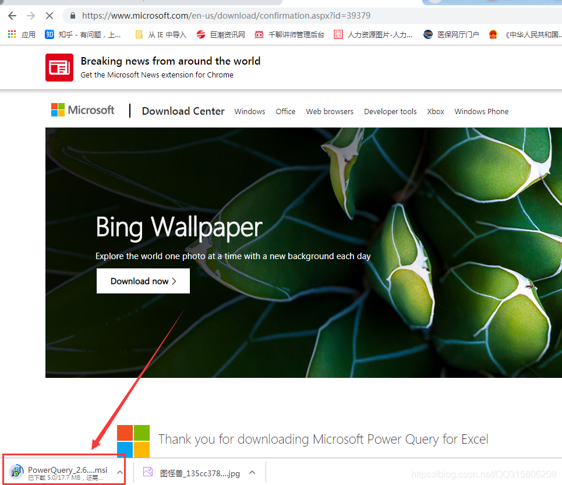Click the 图怪兽 jpg image file icon
This screenshot has height=485, width=562.
148,472
